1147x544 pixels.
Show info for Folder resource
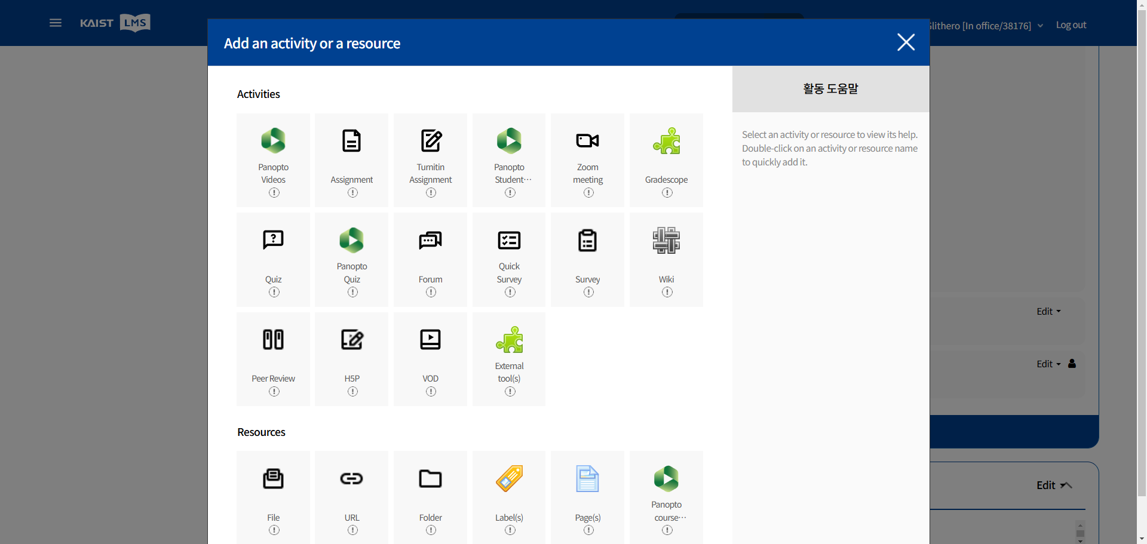click(431, 530)
